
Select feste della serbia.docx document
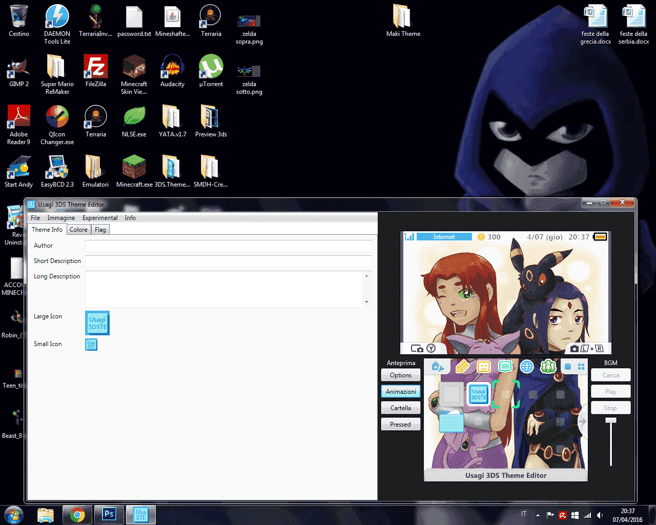[x=634, y=24]
